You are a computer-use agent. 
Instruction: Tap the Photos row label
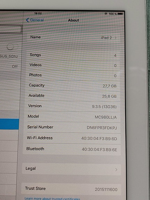[x=35, y=75]
